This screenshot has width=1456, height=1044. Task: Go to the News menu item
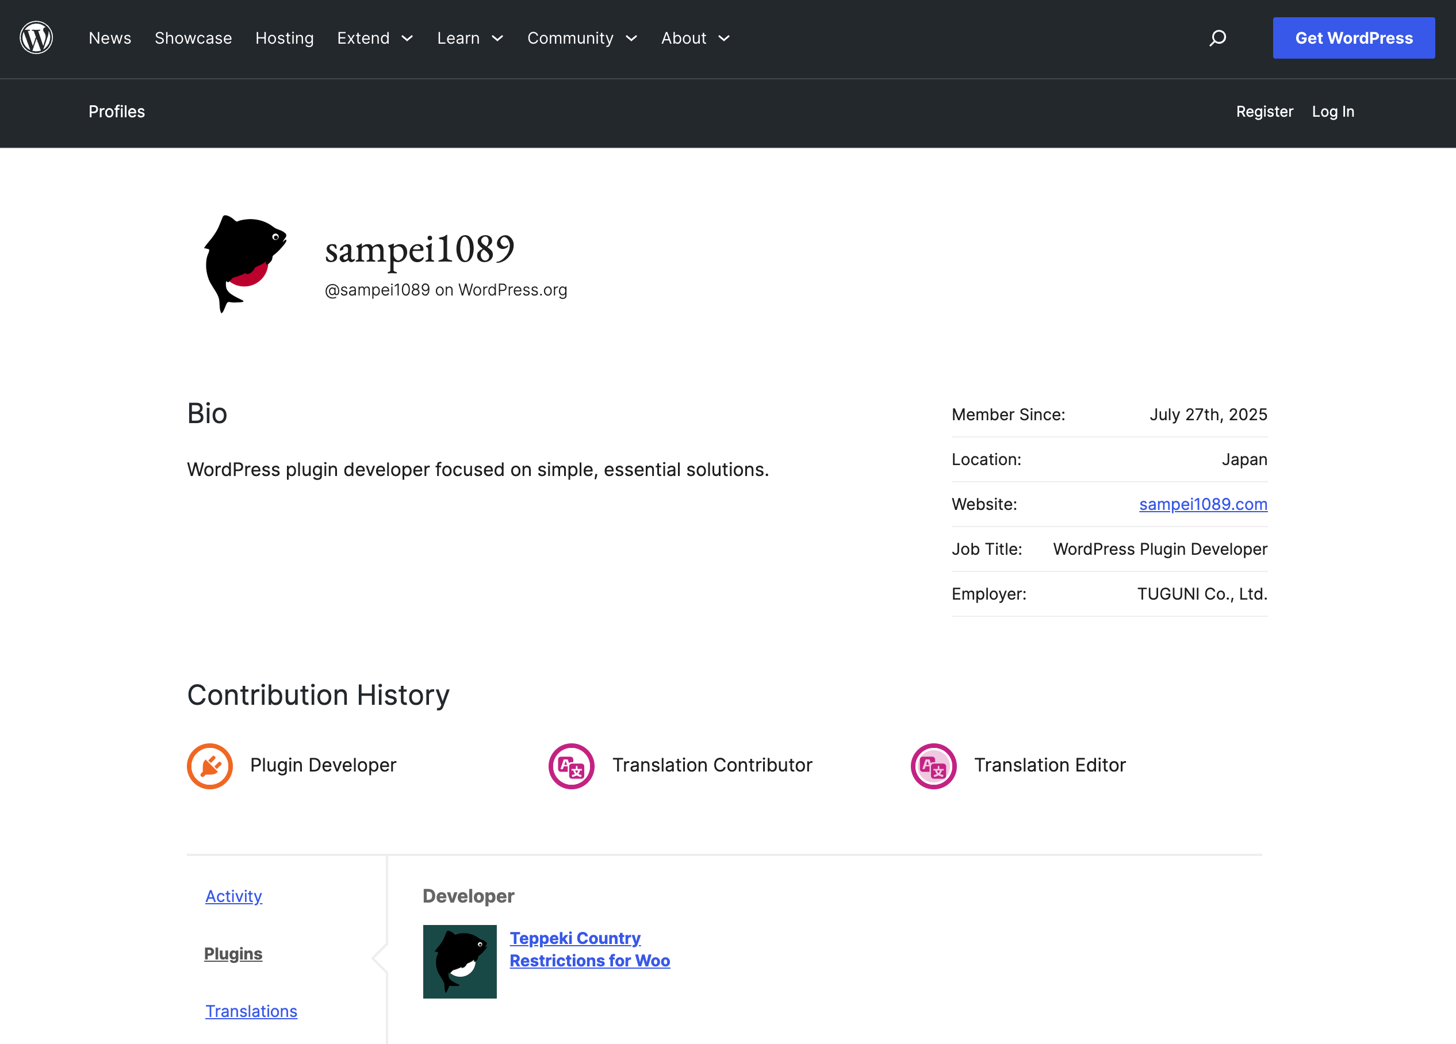point(110,39)
